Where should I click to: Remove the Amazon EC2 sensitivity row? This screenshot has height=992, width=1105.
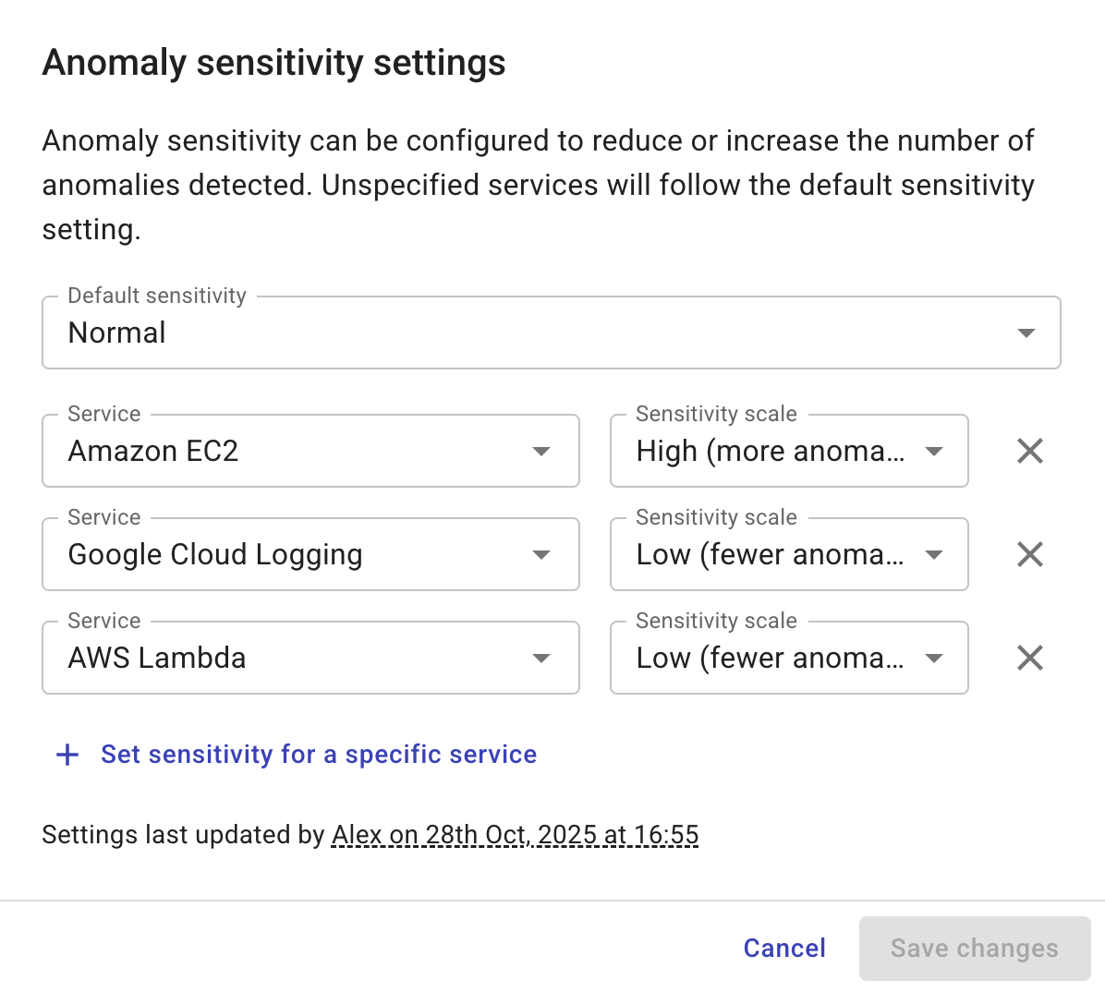point(1028,451)
